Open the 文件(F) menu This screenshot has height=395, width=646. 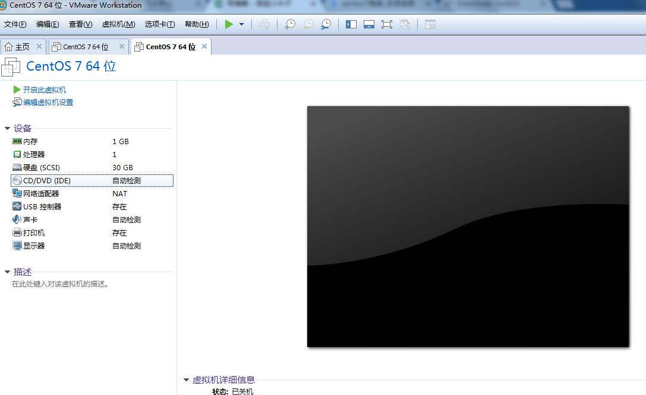coord(15,24)
